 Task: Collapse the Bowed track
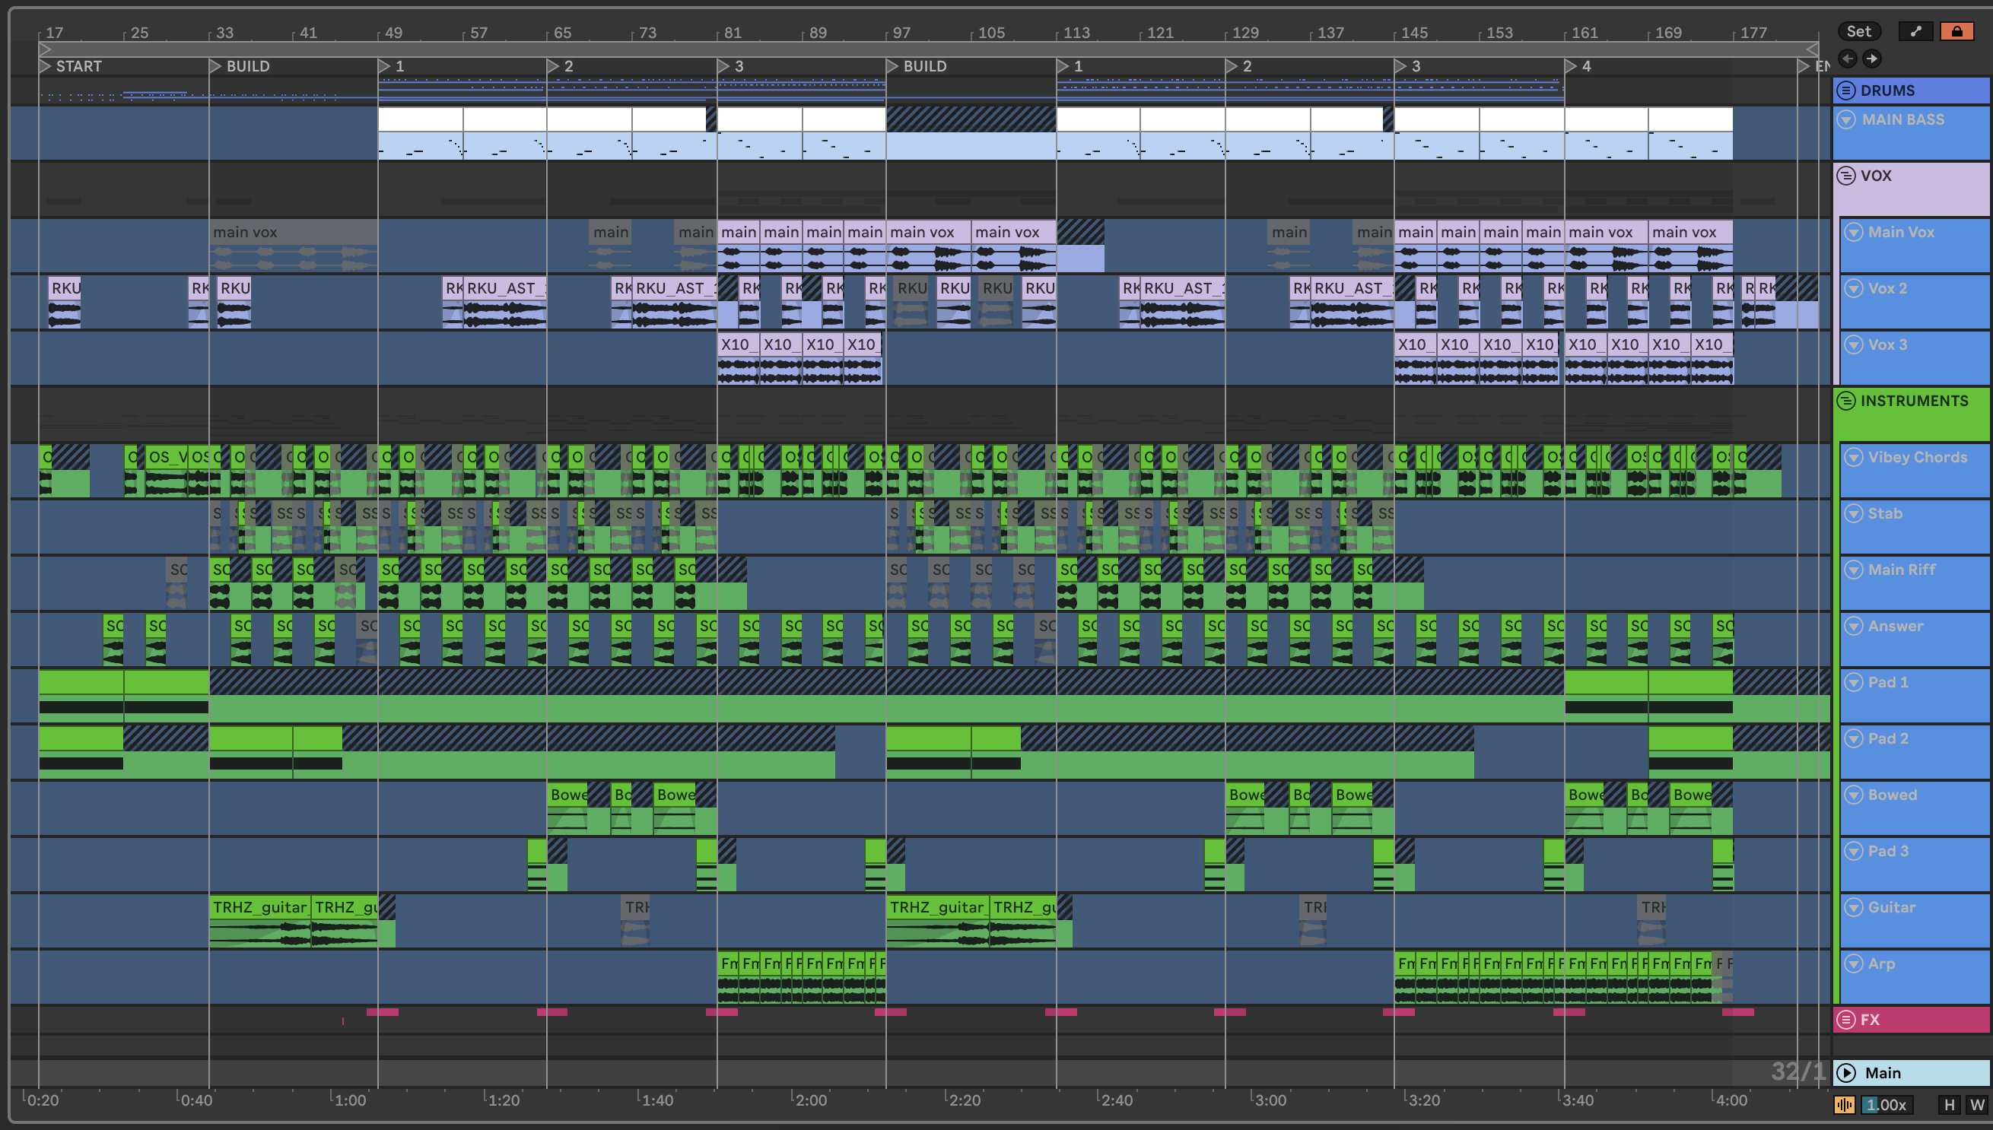[1853, 795]
